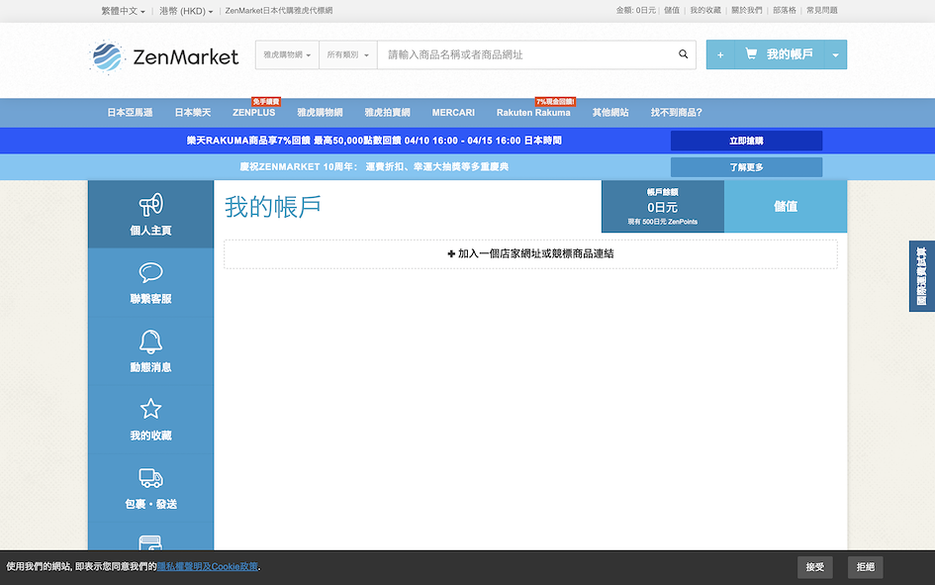The width and height of the screenshot is (935, 585).
Task: Reject cookies with 拒絕 button
Action: (865, 567)
